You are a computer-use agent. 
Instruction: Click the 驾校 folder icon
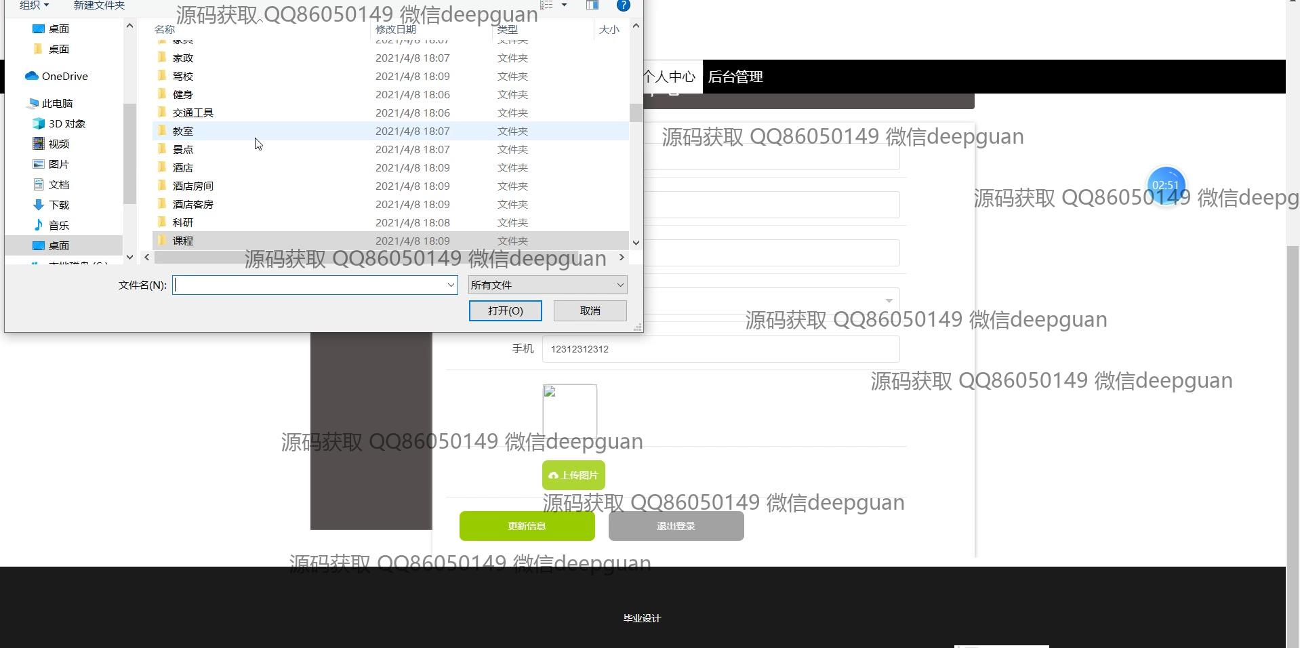162,76
